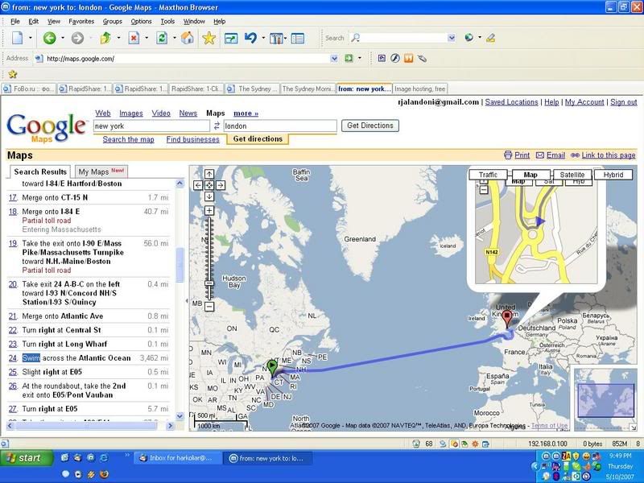Screen dimensions: 644x483
Task: Click the Email envelope icon
Action: point(540,155)
